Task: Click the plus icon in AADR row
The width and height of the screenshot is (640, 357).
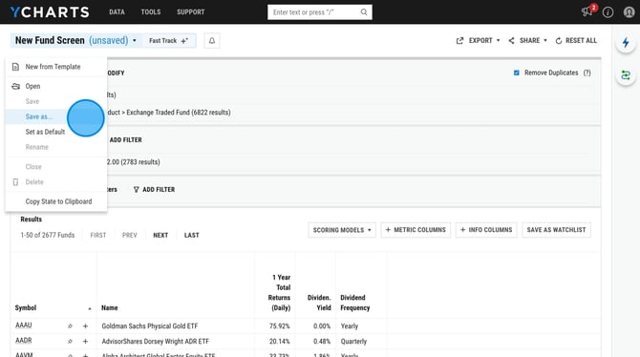Action: tap(85, 341)
